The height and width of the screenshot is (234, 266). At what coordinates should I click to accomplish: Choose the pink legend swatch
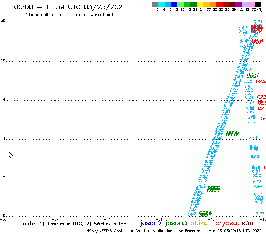click(251, 4)
